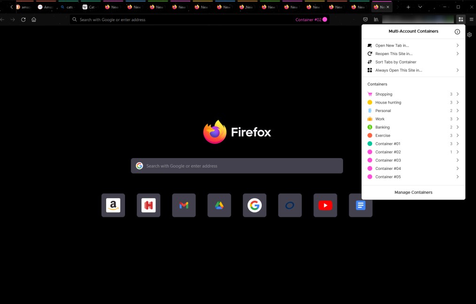Go back using the back arrow
The height and width of the screenshot is (304, 476).
click(x=2, y=19)
